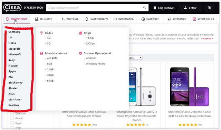Follow the Leia mais link
Image resolution: width=221 pixels, height=130 pixels.
click(207, 39)
